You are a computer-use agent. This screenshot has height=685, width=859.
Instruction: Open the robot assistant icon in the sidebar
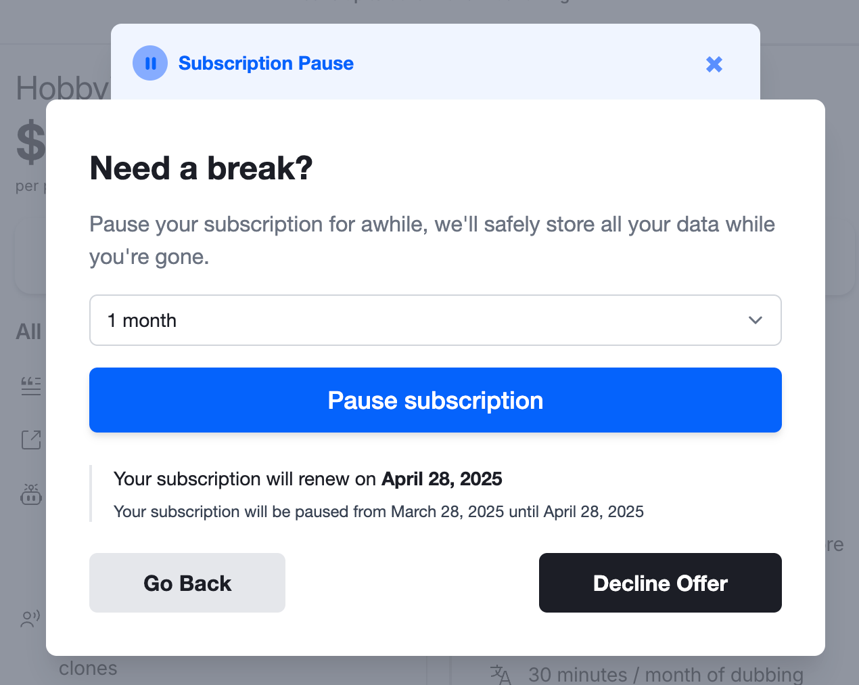point(30,495)
